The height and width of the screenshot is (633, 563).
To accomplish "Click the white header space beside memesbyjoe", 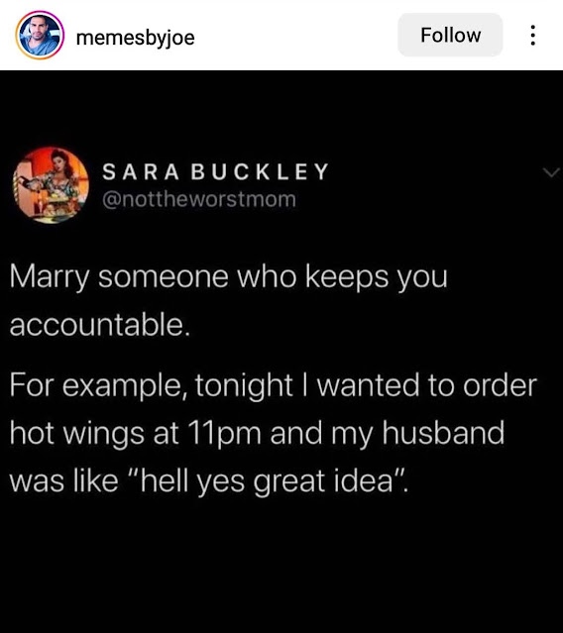I will point(296,36).
